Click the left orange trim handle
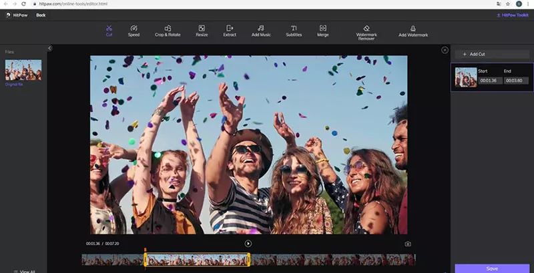 tap(145, 259)
